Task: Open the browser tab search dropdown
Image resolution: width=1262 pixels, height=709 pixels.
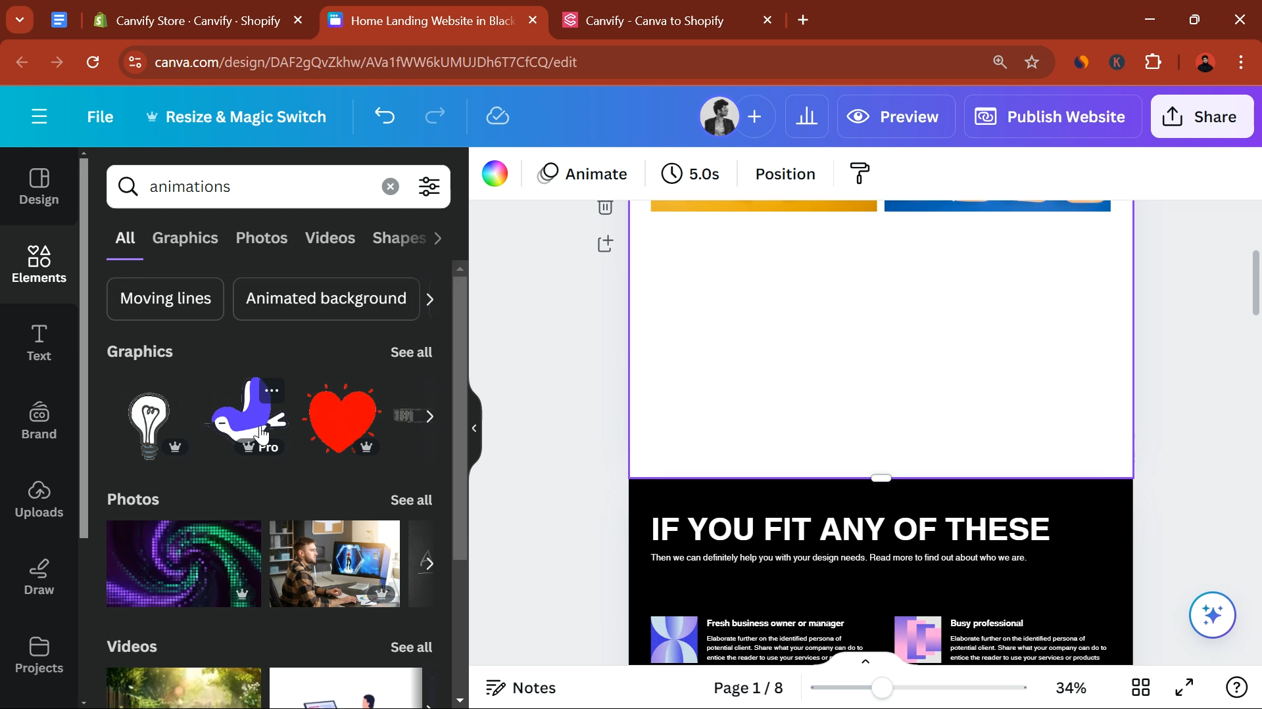Action: pos(20,20)
